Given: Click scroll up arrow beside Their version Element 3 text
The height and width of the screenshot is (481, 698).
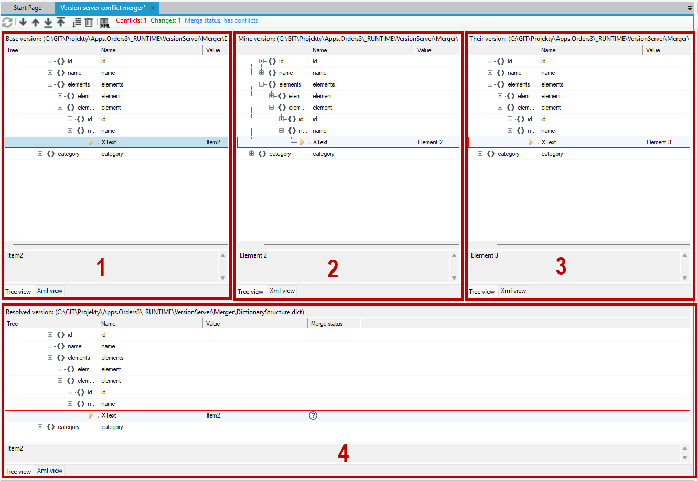Looking at the screenshot, I should [685, 255].
